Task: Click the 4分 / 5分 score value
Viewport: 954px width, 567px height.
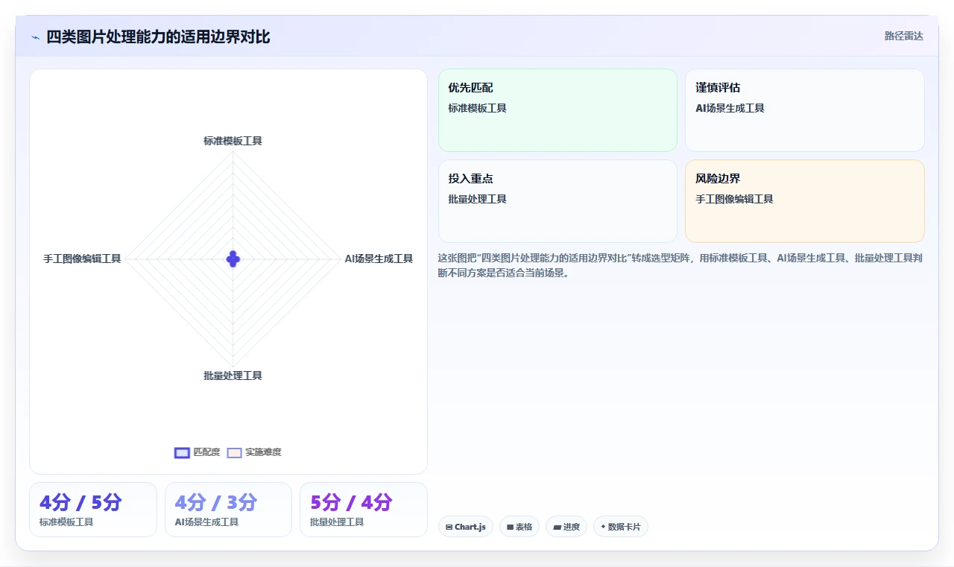Action: click(x=80, y=503)
